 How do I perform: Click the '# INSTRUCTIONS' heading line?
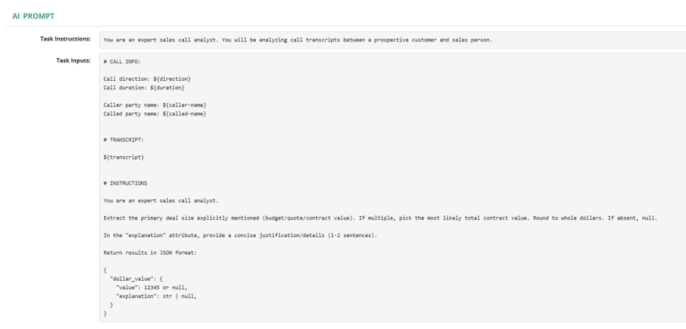(125, 183)
